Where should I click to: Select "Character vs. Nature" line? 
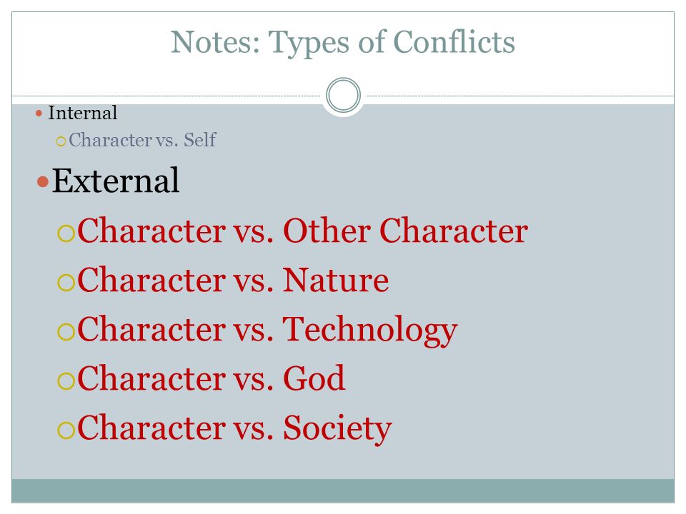pyautogui.click(x=233, y=280)
